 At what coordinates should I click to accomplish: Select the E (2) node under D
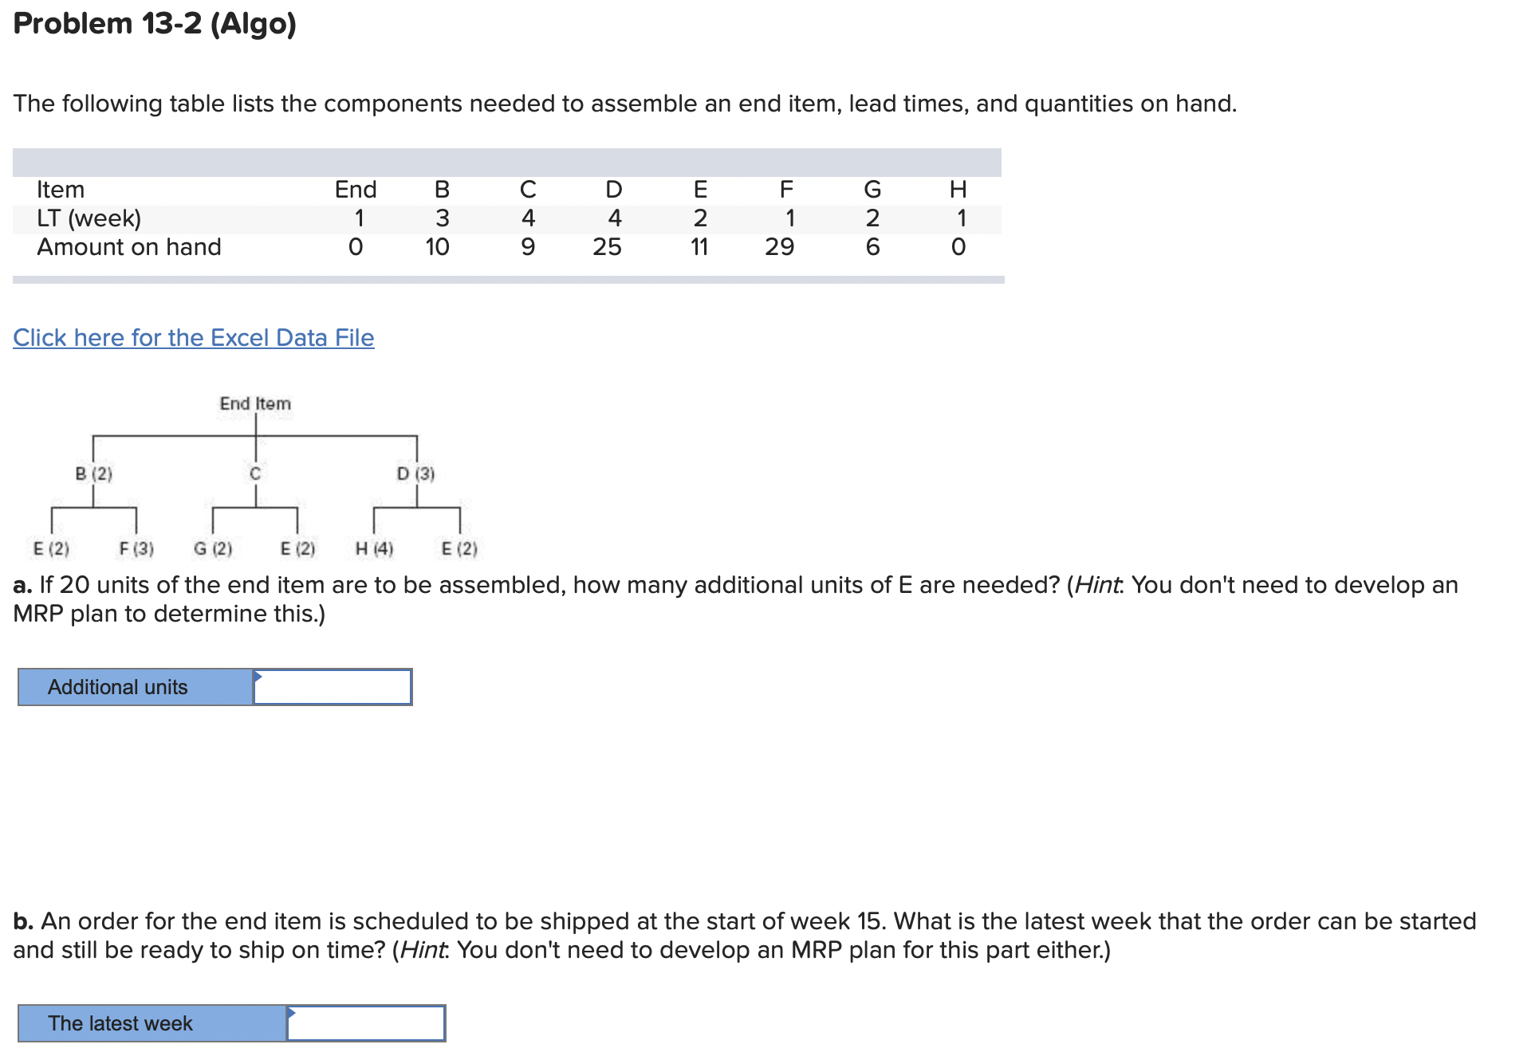pyautogui.click(x=459, y=548)
